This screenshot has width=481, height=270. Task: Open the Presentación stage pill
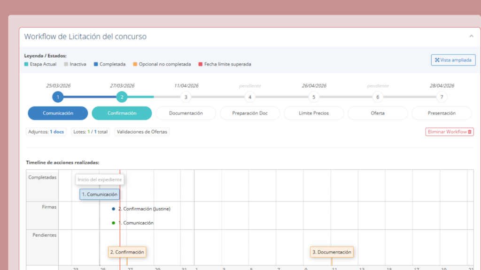tap(441, 113)
